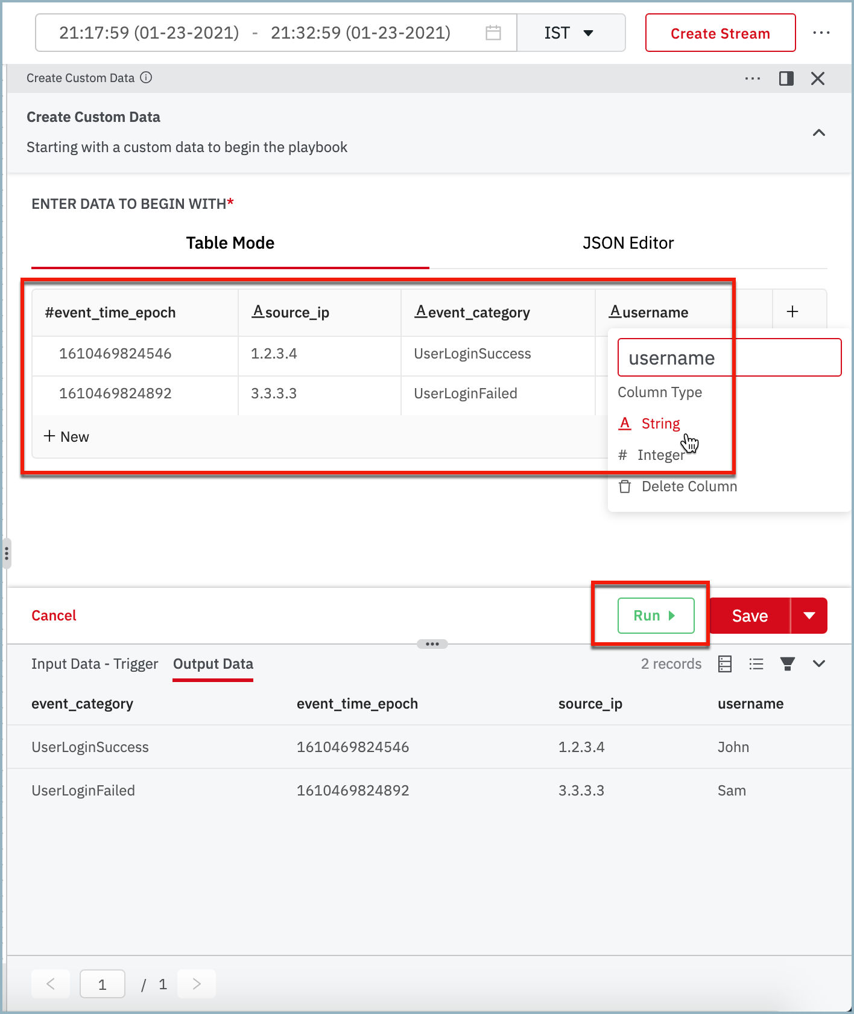
Task: Click Delete Column option
Action: [x=678, y=486]
